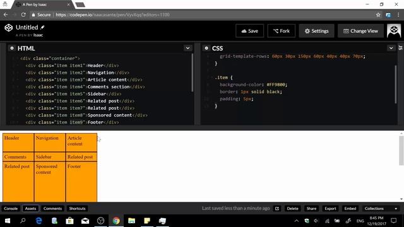Open Windows search in taskbar
This screenshot has height=227, width=404.
tap(23, 221)
